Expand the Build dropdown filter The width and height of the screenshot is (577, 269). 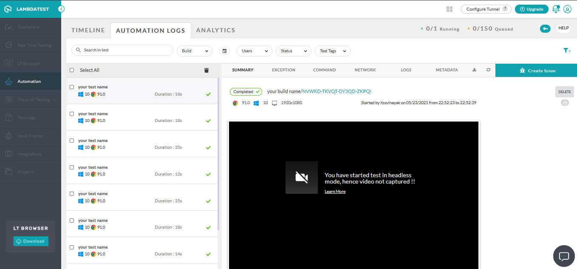[x=195, y=51]
